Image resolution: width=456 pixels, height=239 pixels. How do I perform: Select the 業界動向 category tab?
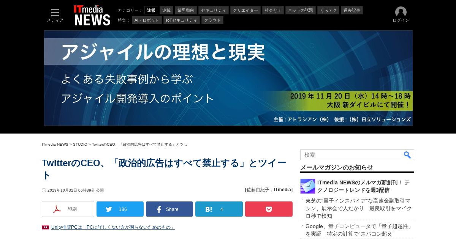coord(186,10)
